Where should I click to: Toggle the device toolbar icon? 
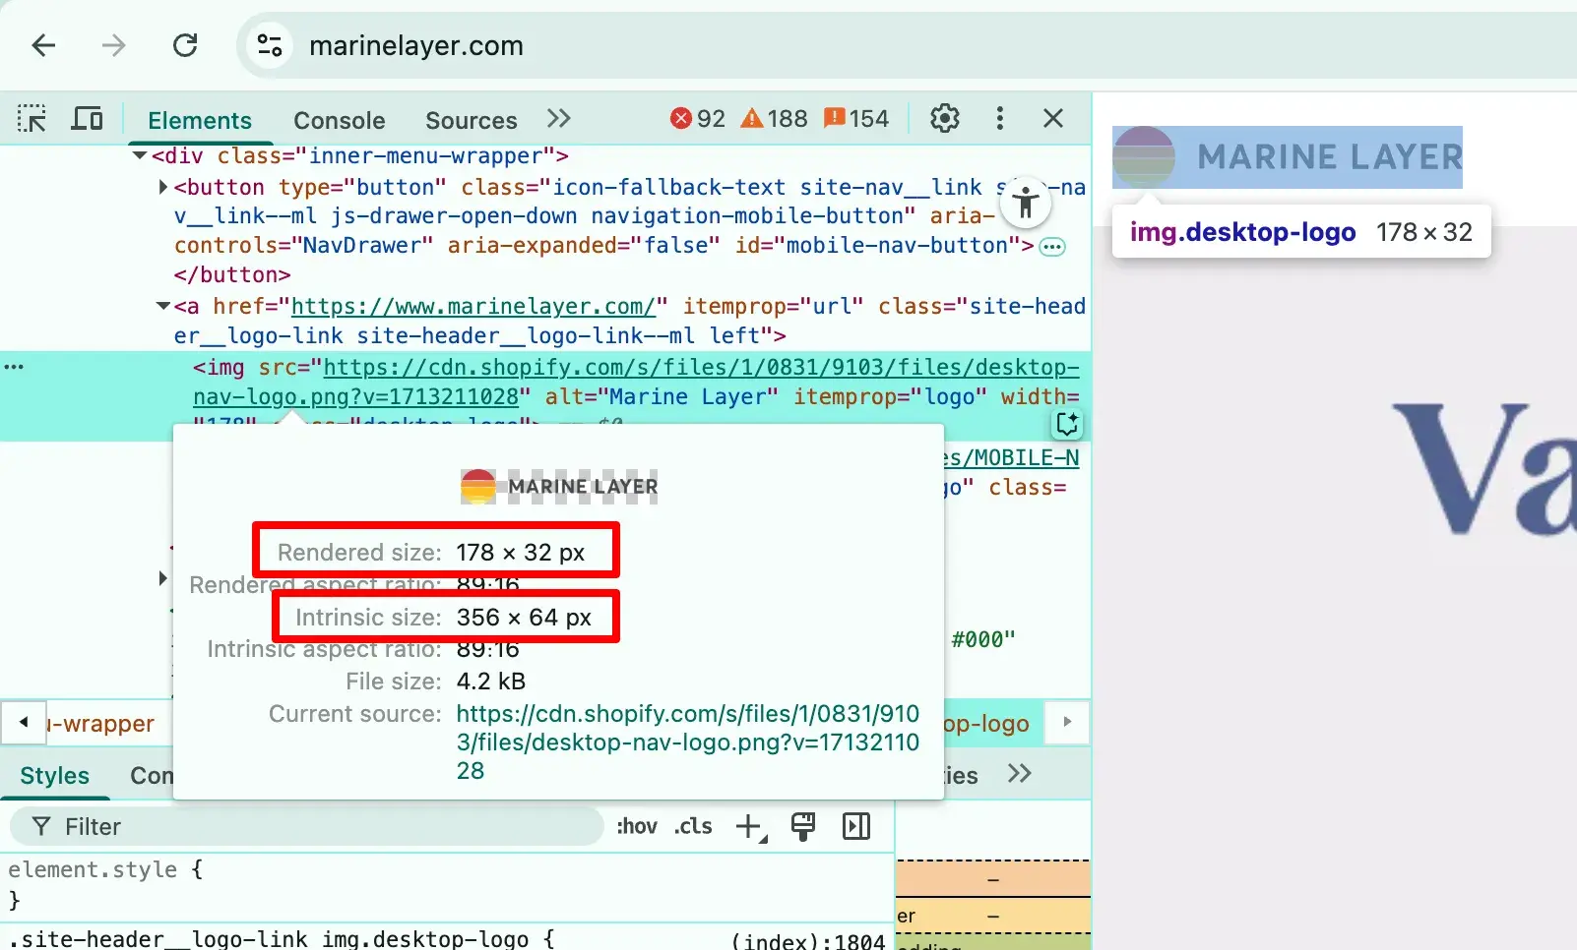tap(88, 119)
